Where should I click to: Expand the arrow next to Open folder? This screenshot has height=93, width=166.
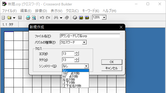click(14, 18)
